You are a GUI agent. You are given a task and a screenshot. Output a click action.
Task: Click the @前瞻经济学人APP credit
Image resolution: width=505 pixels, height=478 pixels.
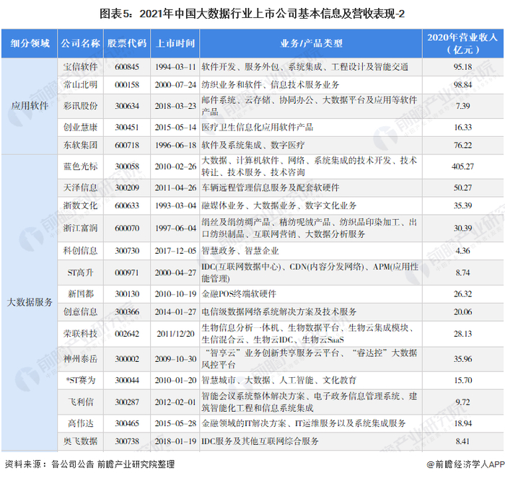pos(465,464)
